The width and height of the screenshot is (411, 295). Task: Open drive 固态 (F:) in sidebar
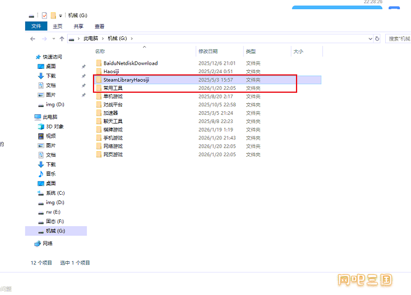pos(55,221)
